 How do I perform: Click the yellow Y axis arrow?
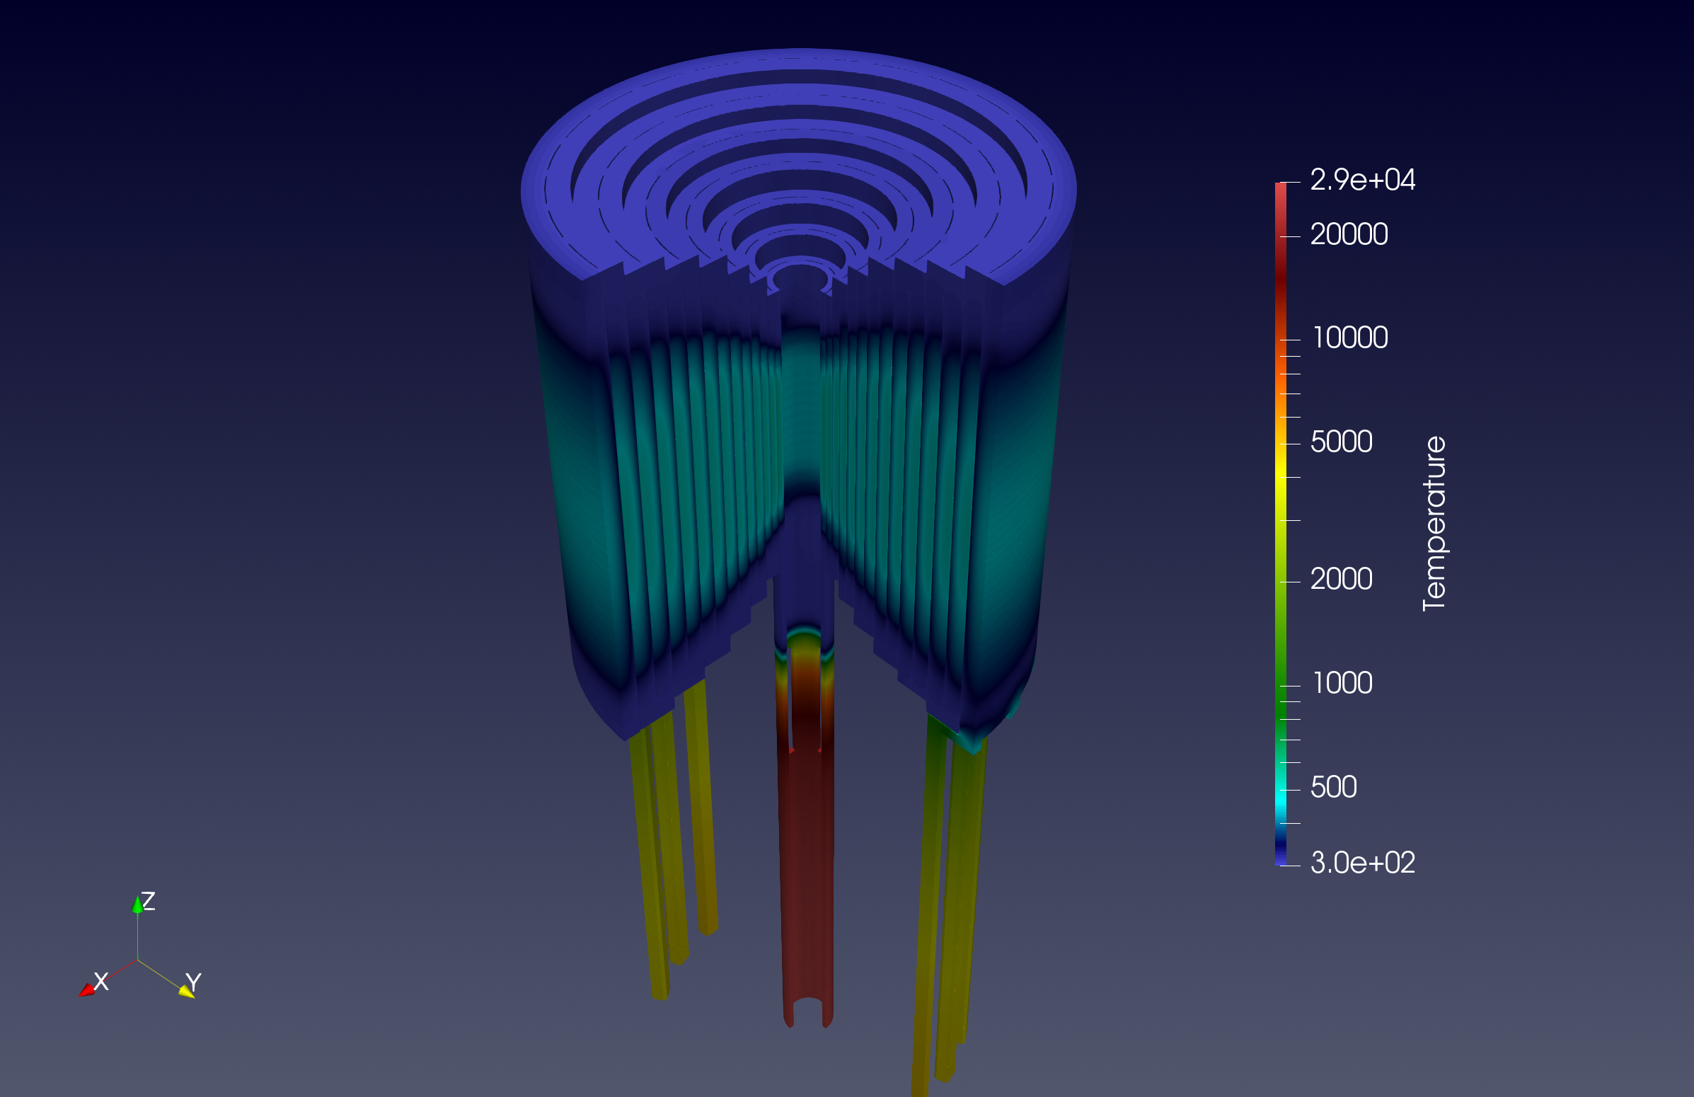188,990
